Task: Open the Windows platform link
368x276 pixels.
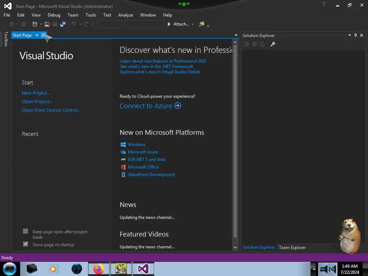Action: [137, 144]
